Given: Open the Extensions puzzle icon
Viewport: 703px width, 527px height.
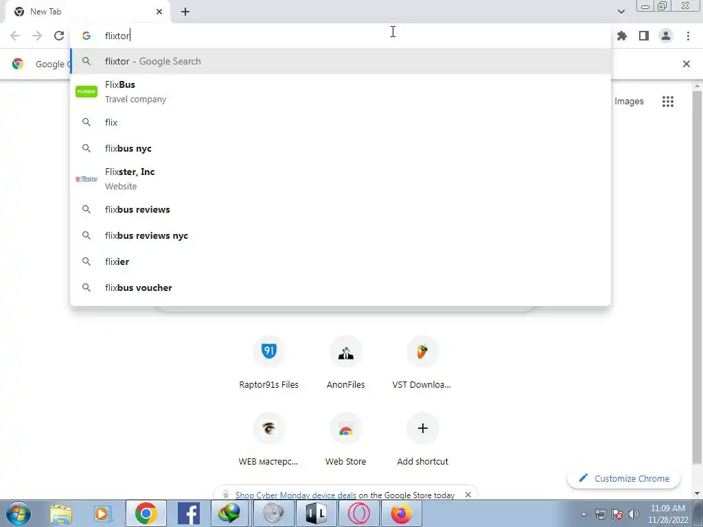Looking at the screenshot, I should point(622,36).
